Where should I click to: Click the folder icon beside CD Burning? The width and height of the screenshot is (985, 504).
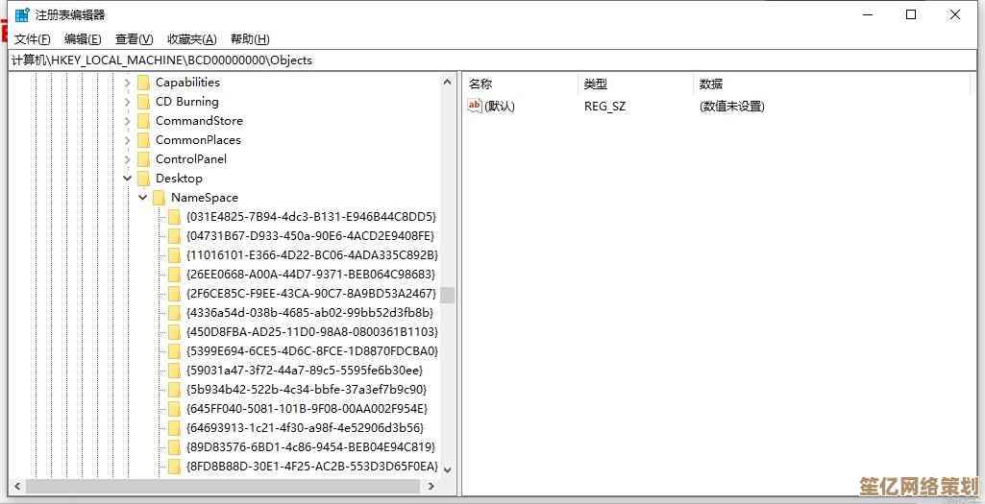pos(143,102)
